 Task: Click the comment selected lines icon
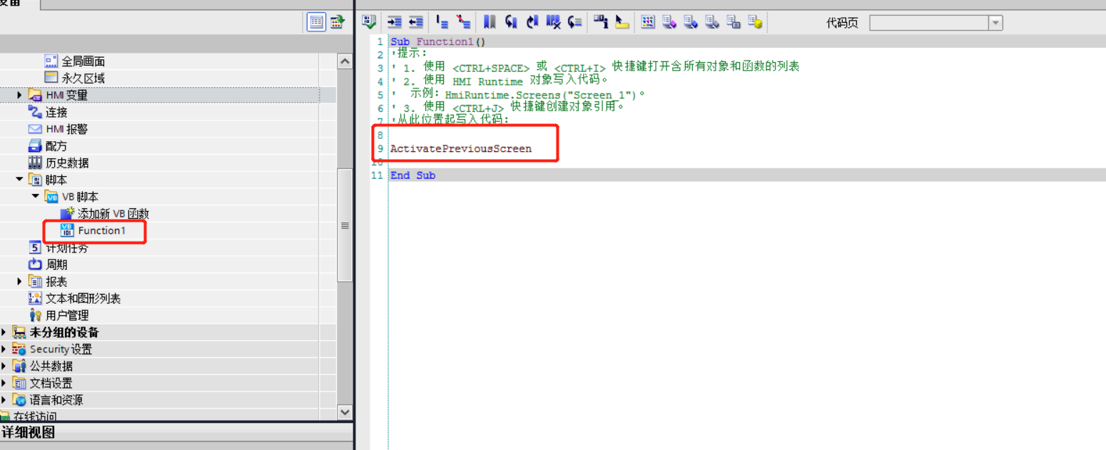(442, 22)
